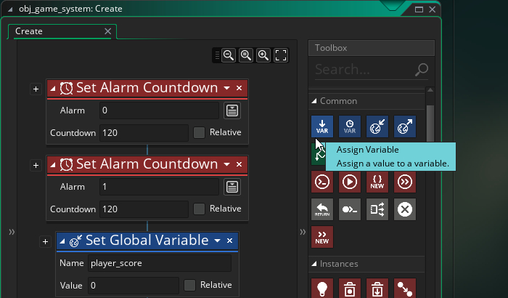Select the trash can Destroy Instance icon
508x298 pixels.
click(350, 289)
